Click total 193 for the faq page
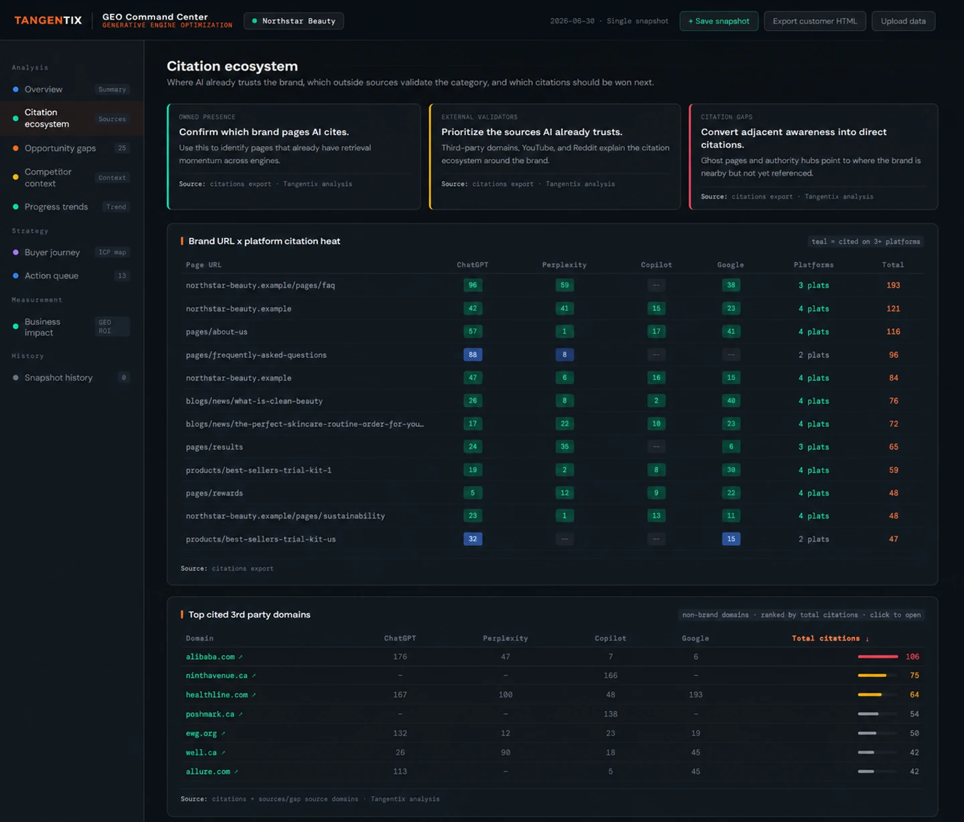Screen dimensions: 964x822 893,285
